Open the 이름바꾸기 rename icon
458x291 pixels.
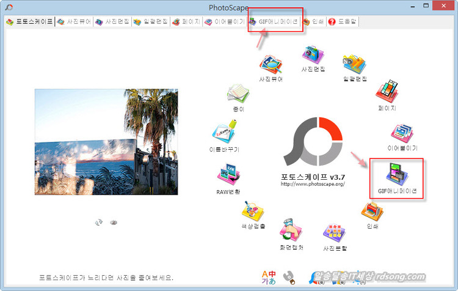point(223,133)
